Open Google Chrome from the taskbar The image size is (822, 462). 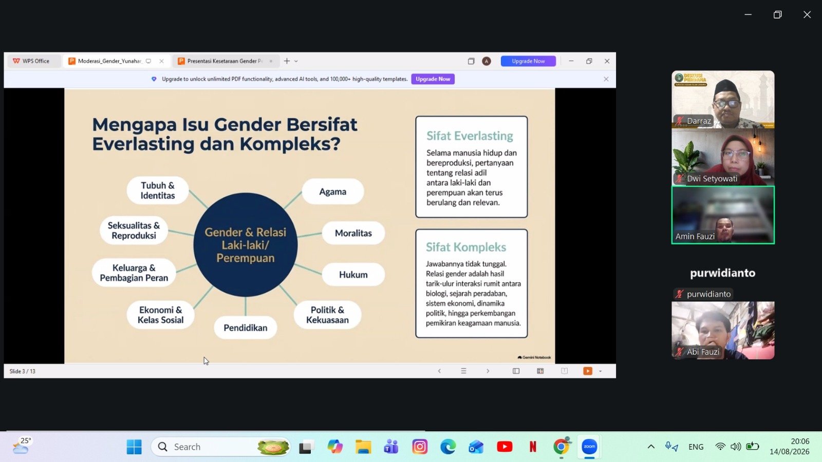coord(562,447)
